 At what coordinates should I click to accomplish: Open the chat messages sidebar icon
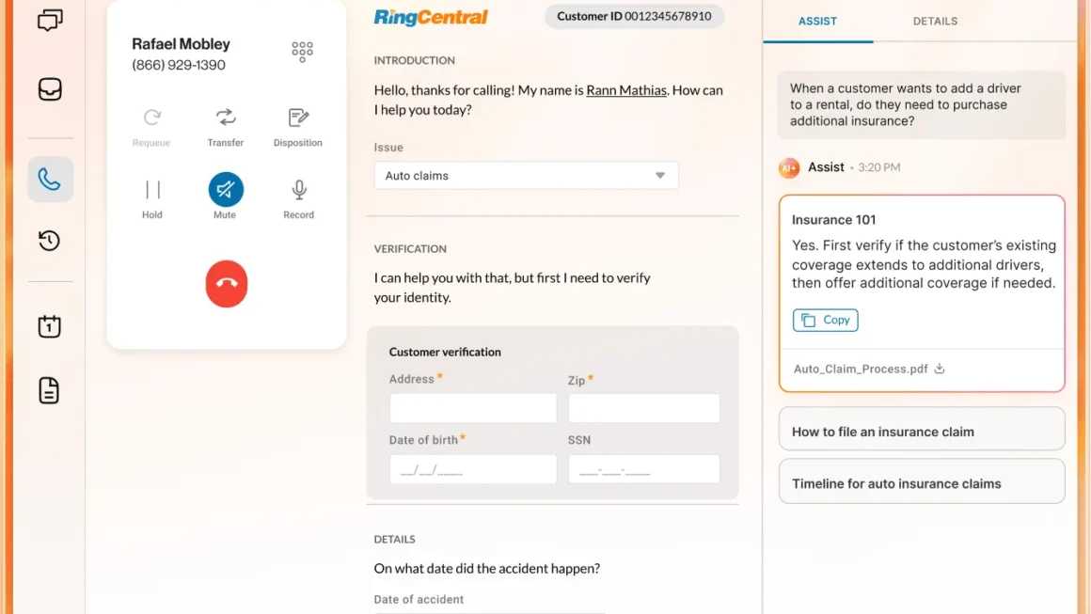tap(50, 20)
